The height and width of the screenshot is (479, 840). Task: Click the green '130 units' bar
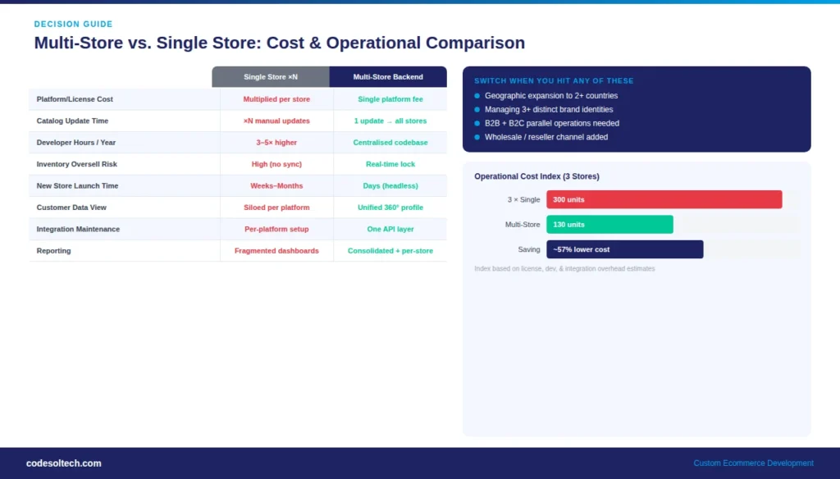pyautogui.click(x=609, y=225)
